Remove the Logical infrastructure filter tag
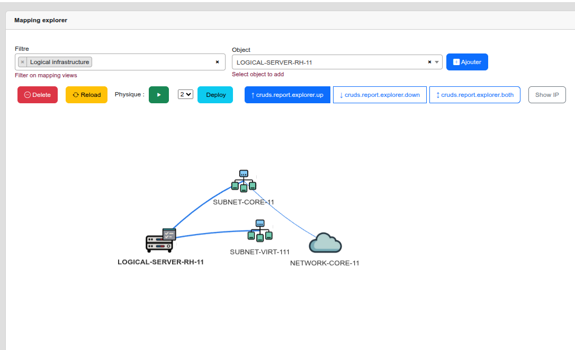This screenshot has width=575, height=350. tap(22, 62)
